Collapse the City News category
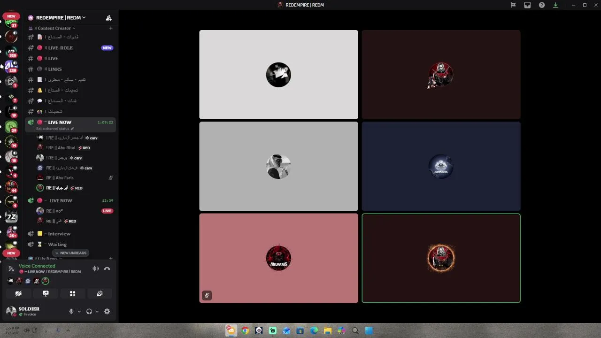Viewport: 601px width, 338px height. [47, 259]
